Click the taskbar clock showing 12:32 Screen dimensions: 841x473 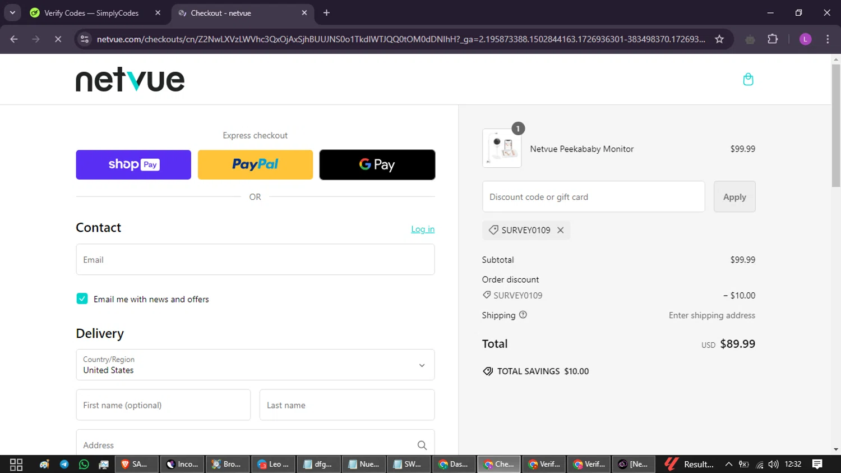793,464
